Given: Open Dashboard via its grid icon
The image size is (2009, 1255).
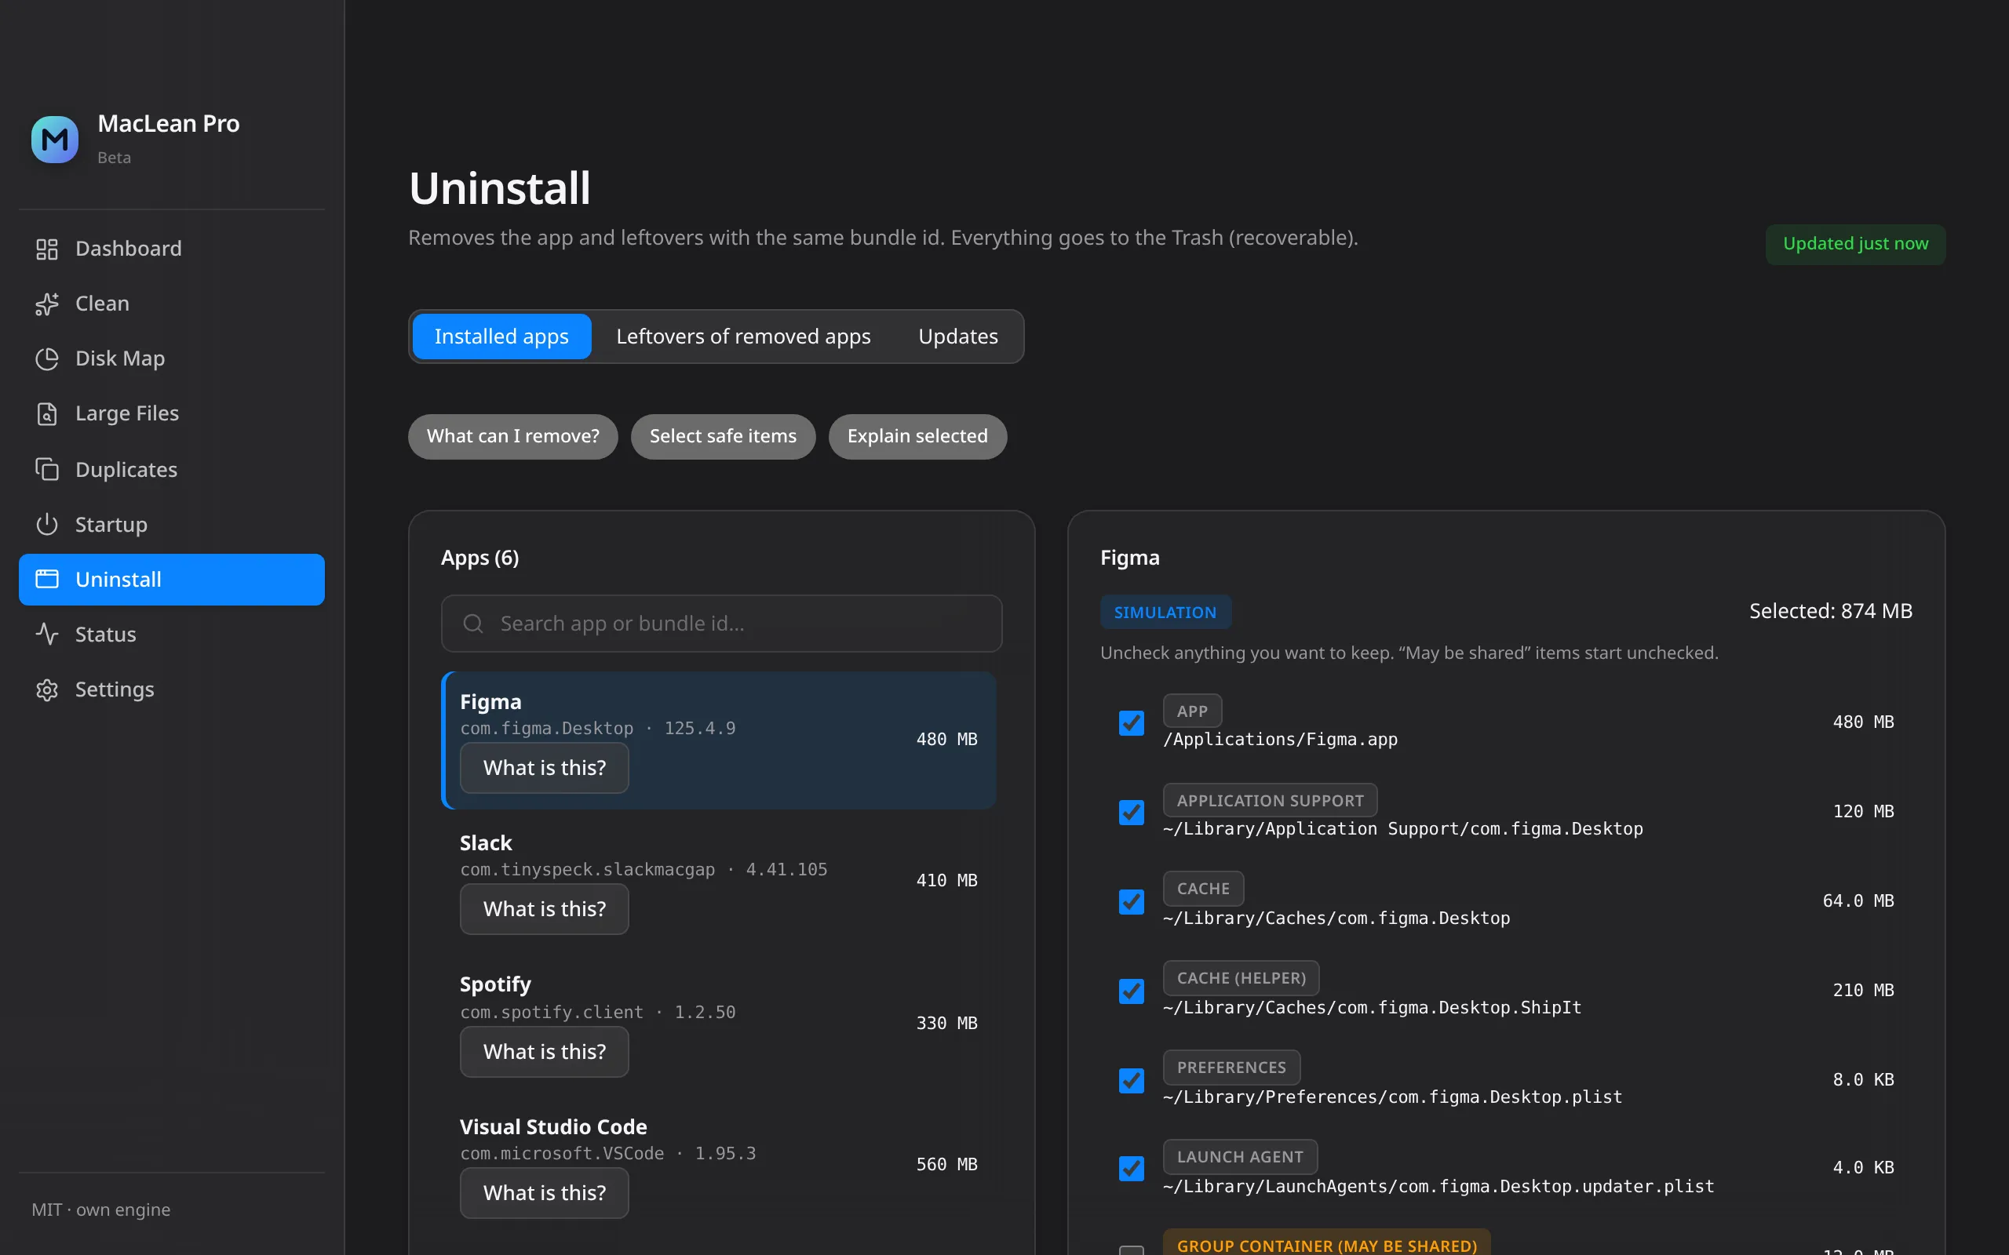Looking at the screenshot, I should pos(46,249).
